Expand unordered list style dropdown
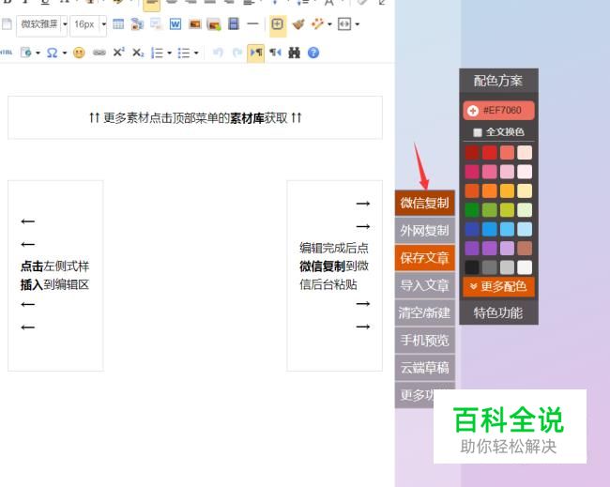 tap(196, 53)
